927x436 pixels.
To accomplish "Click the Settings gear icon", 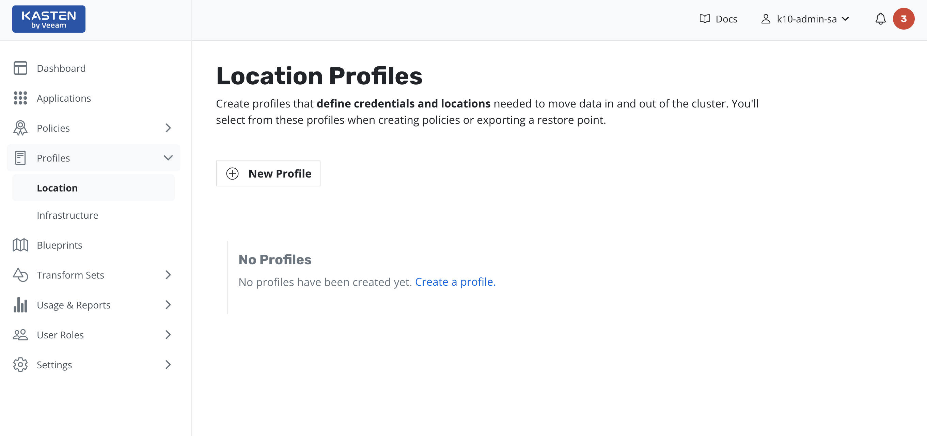I will tap(20, 365).
